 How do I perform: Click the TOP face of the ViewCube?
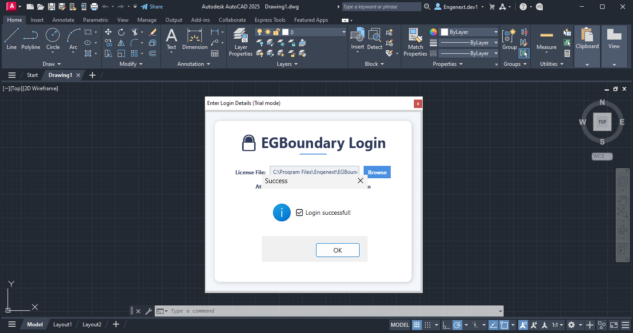[x=602, y=122]
